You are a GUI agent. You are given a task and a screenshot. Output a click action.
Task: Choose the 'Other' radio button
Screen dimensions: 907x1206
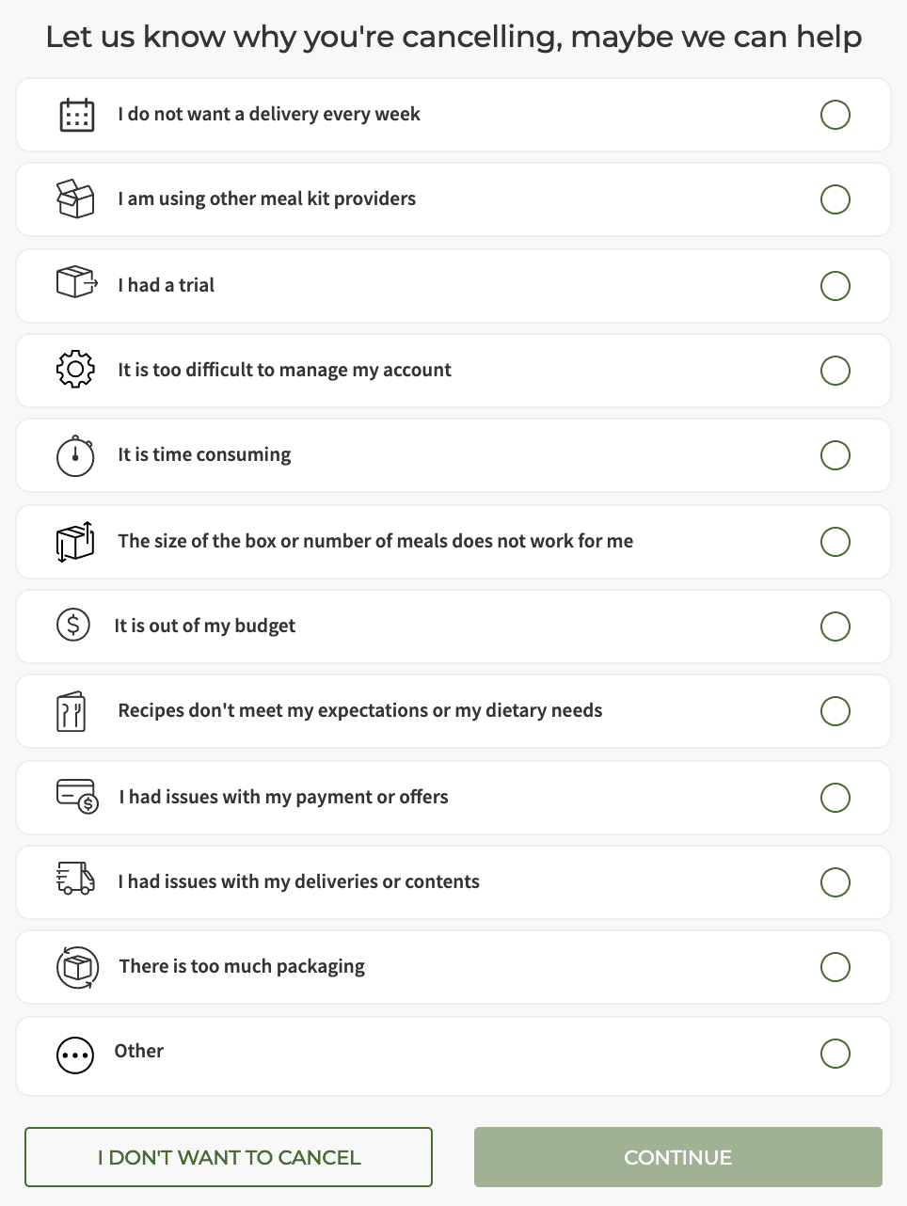835,1054
